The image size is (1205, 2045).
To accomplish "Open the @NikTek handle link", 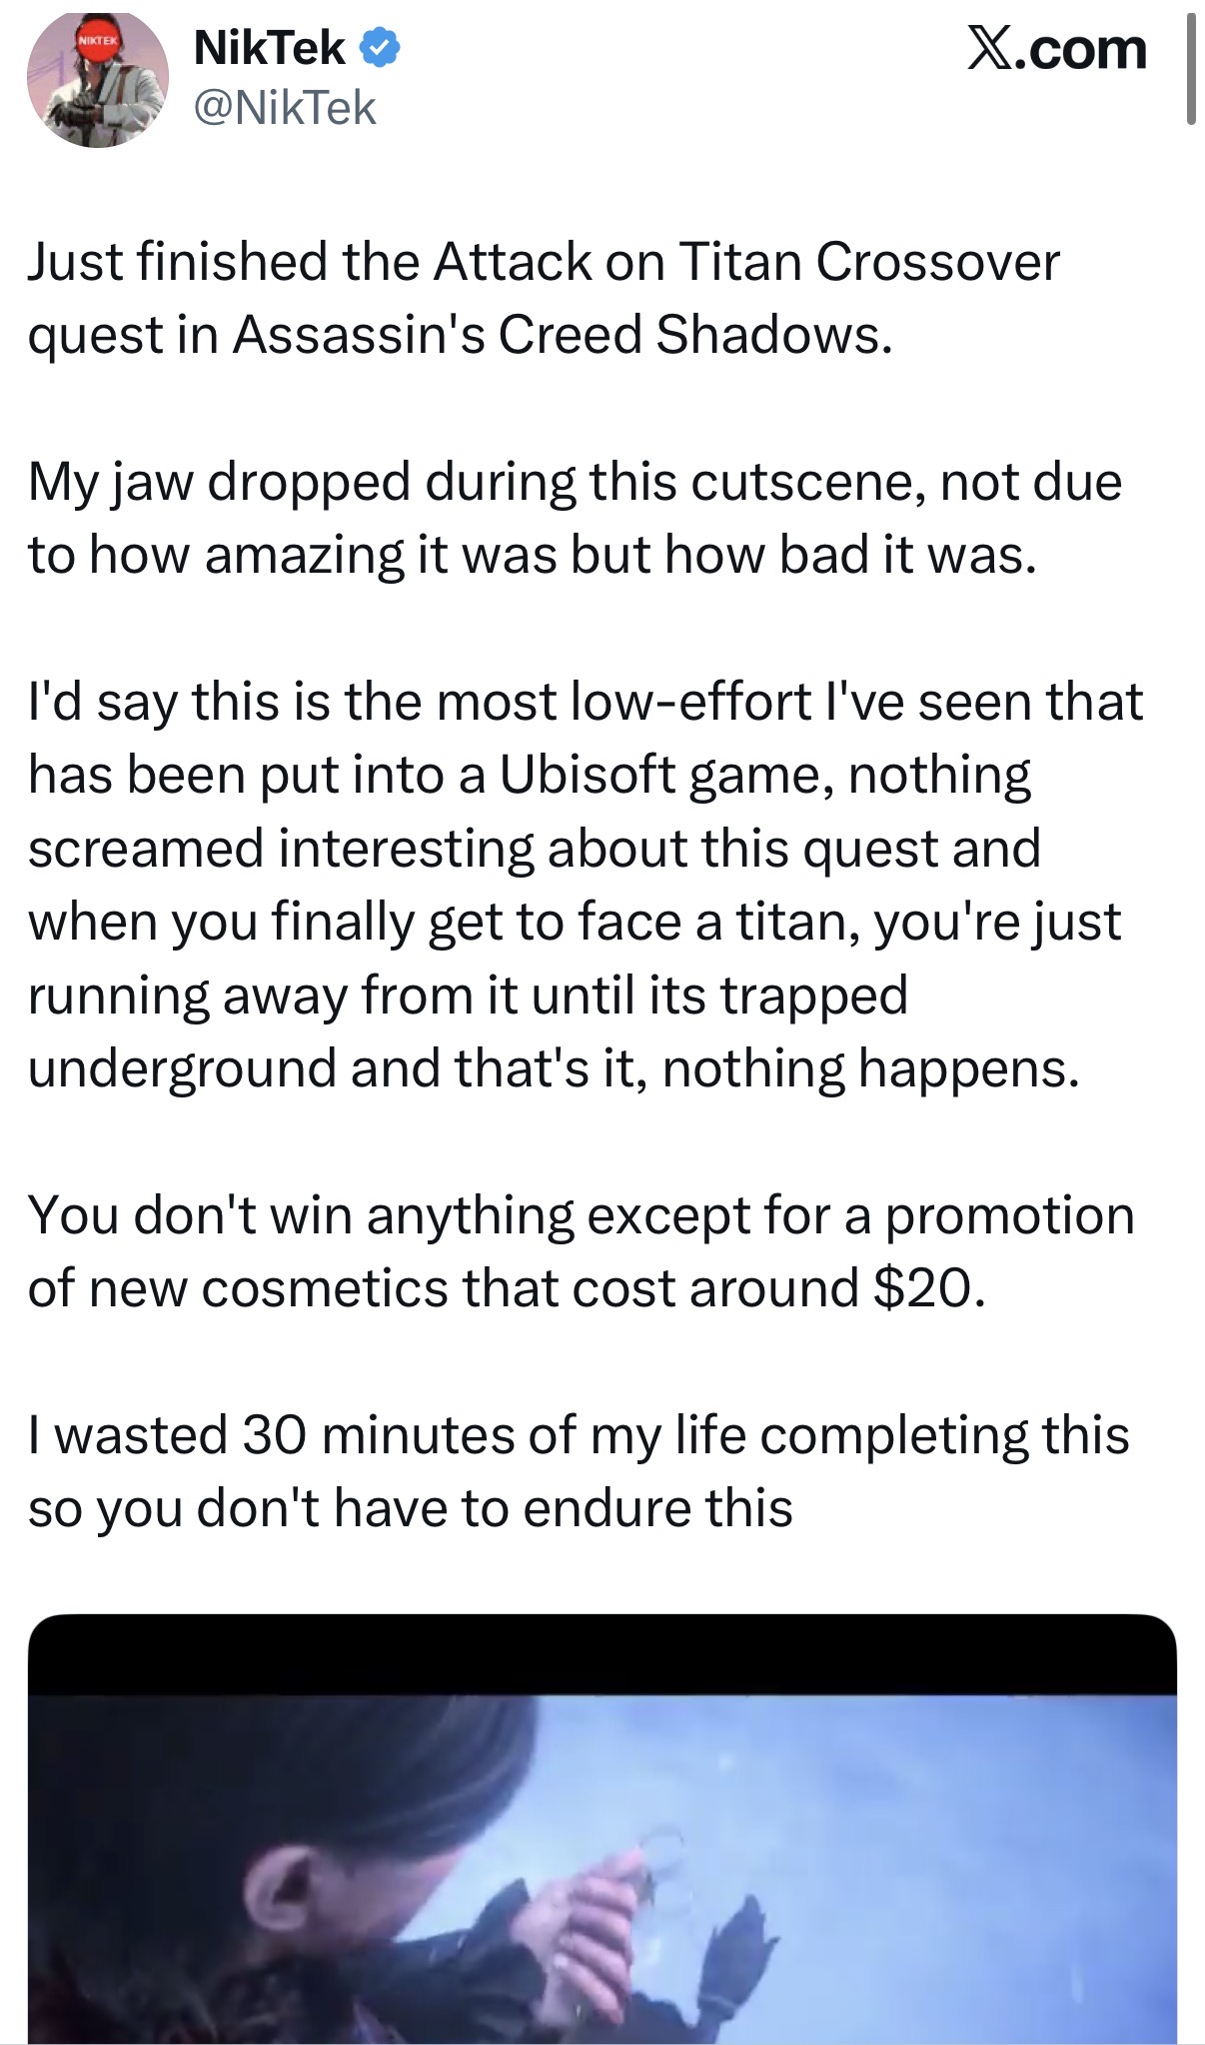I will (285, 107).
